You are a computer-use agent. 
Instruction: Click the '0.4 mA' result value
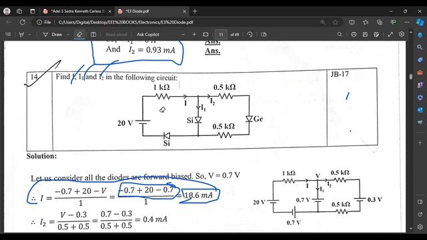pyautogui.click(x=155, y=219)
